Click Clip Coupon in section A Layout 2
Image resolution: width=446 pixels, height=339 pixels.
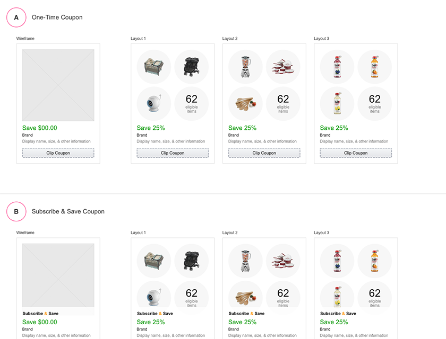(264, 153)
